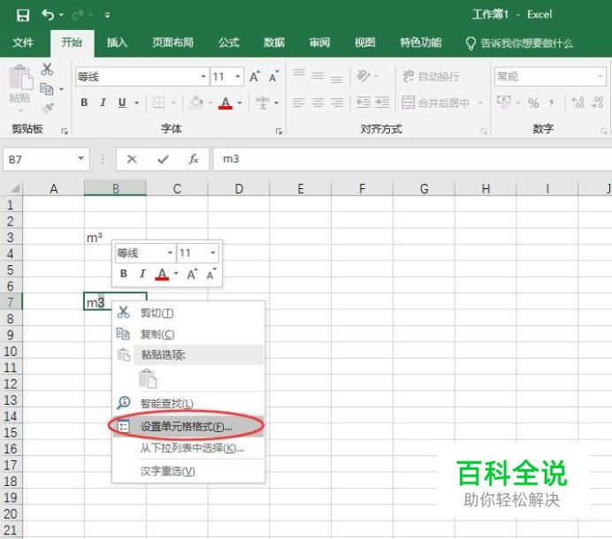Open ribbon font color dropdown arrow

coord(240,103)
